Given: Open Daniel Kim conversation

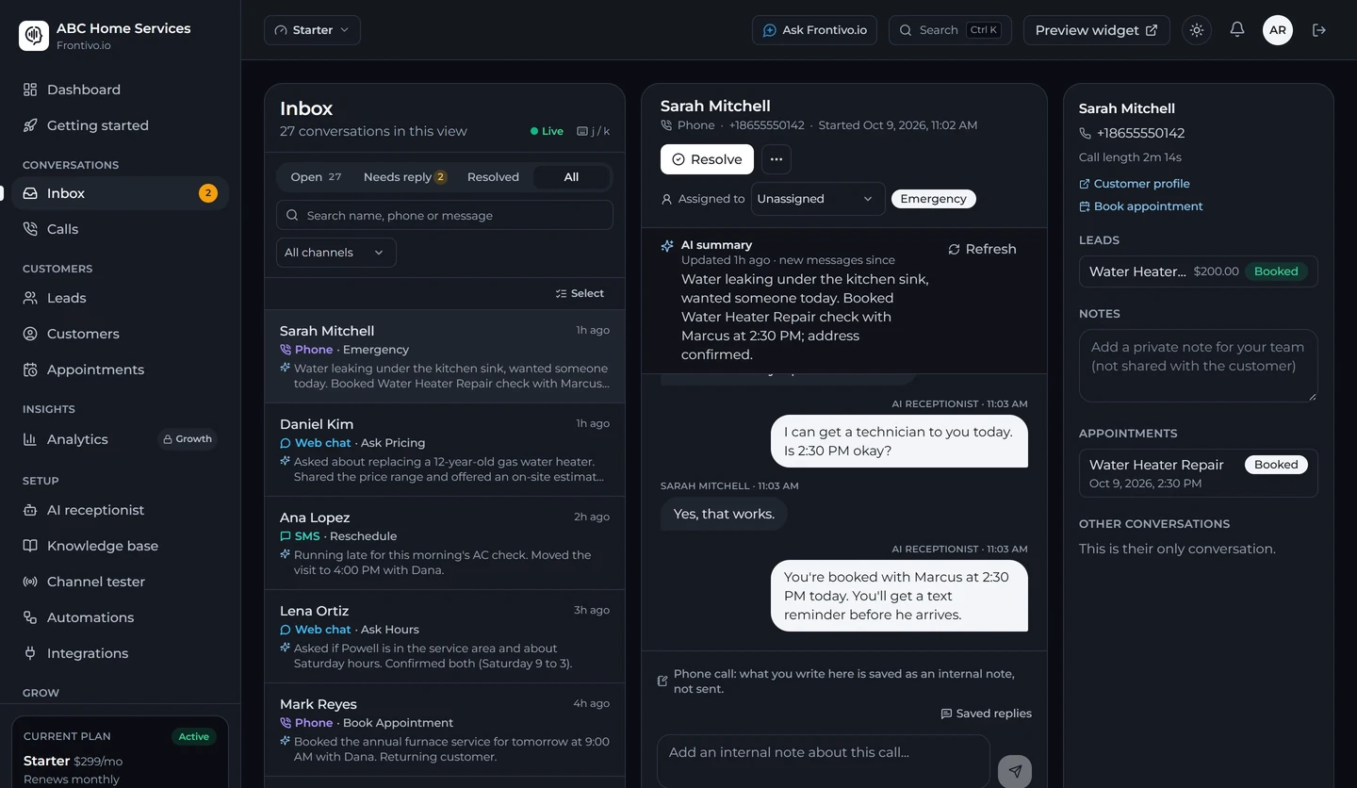Looking at the screenshot, I should tap(444, 450).
